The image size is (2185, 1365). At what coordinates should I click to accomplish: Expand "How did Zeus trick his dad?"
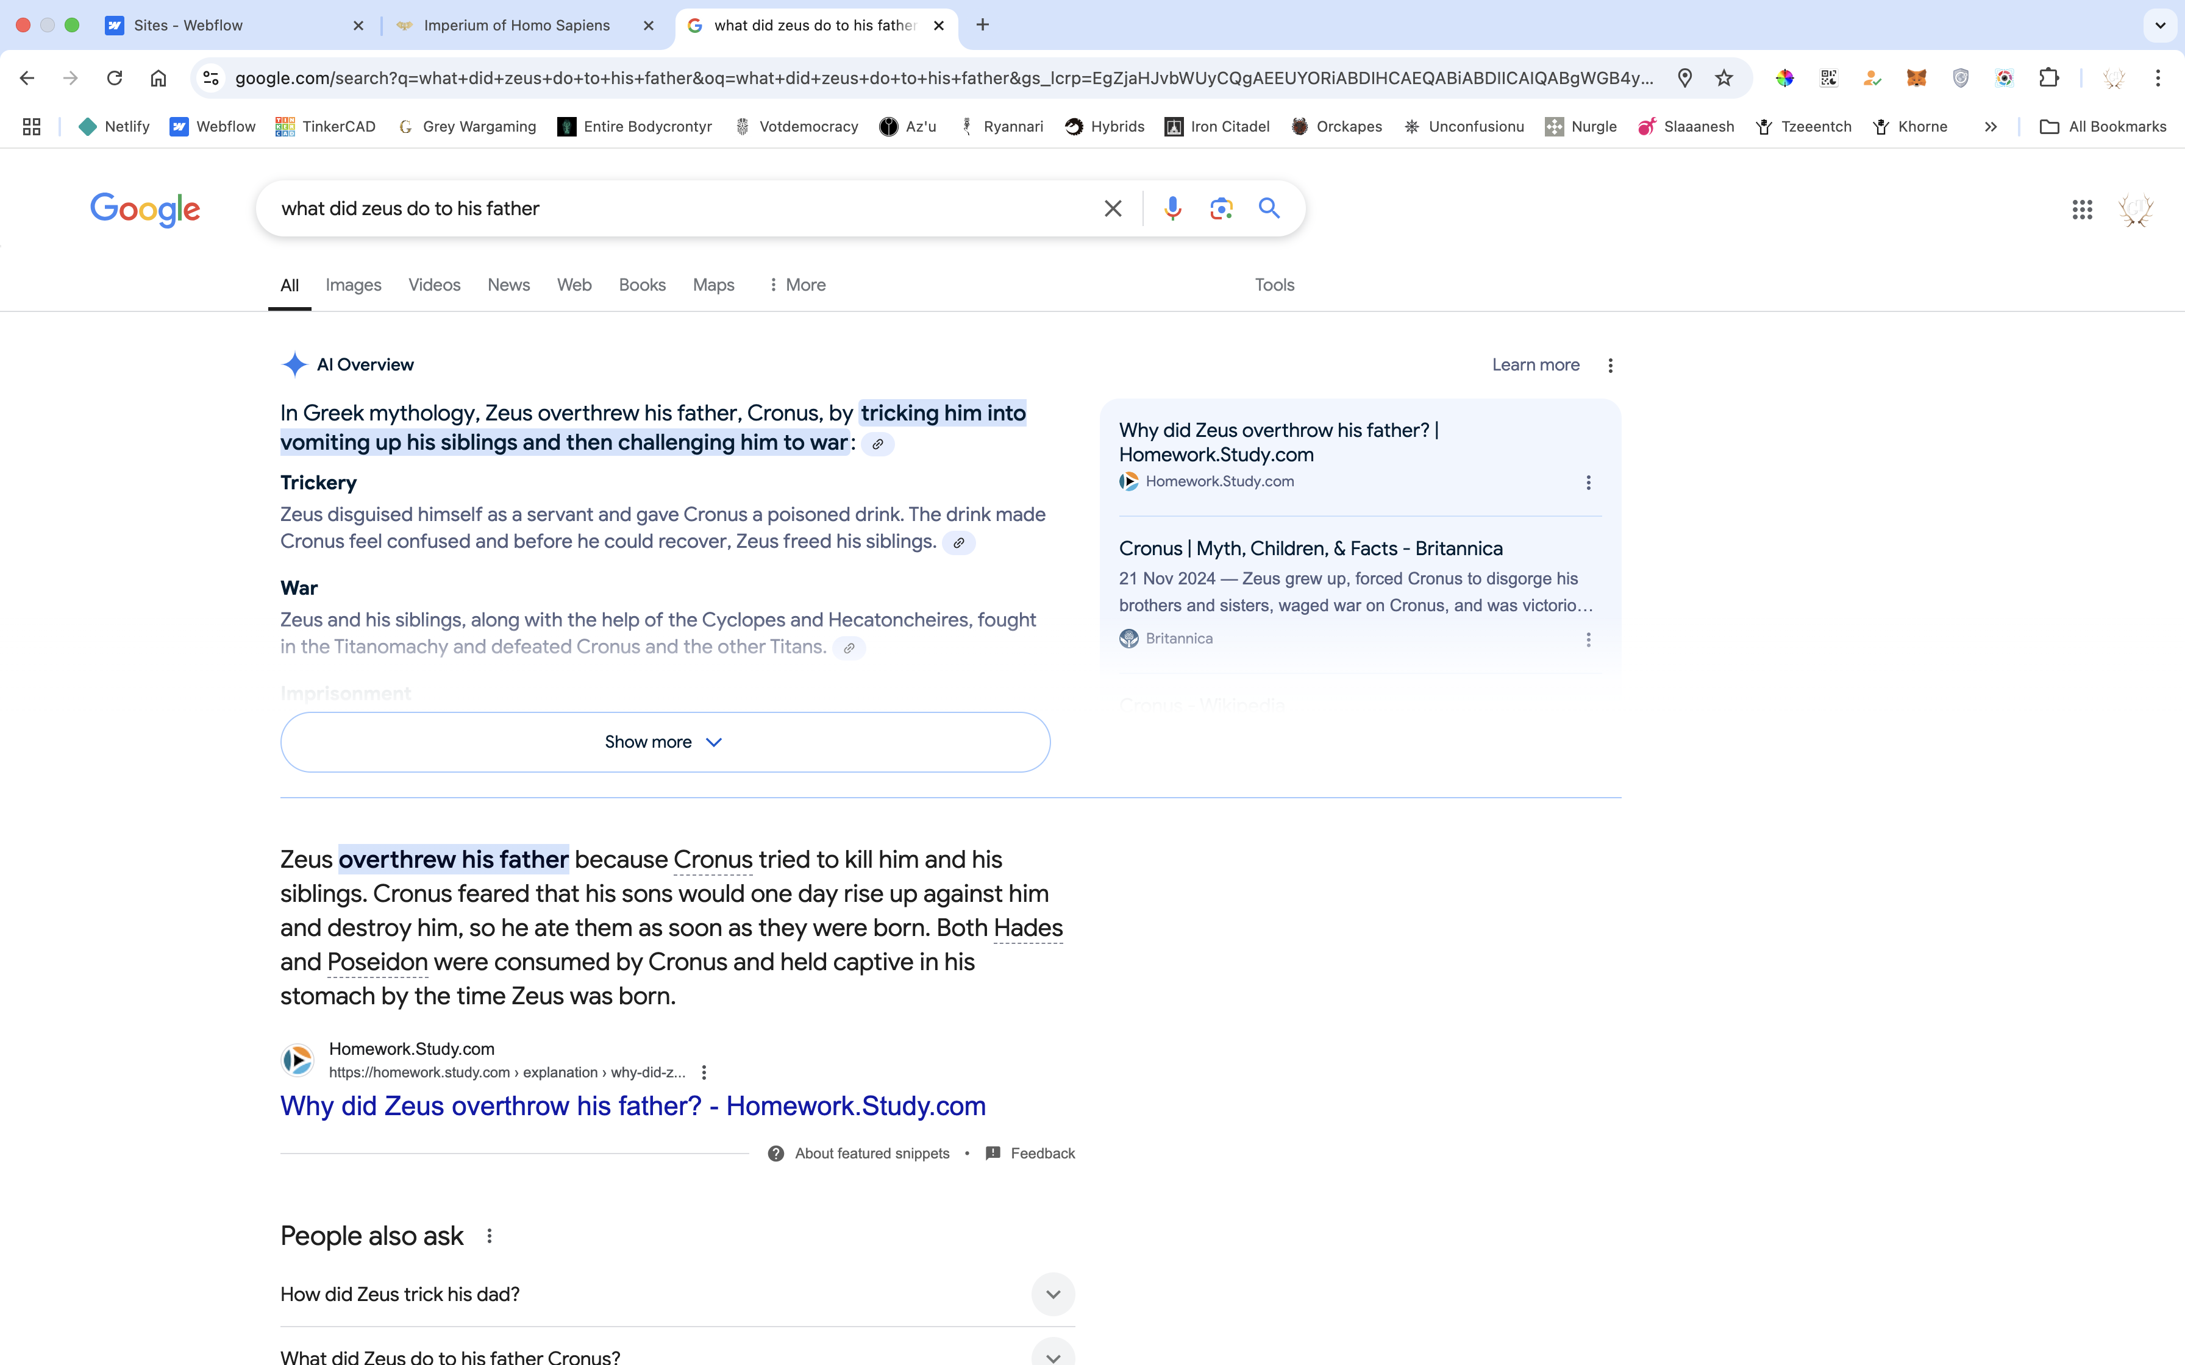(x=1053, y=1294)
